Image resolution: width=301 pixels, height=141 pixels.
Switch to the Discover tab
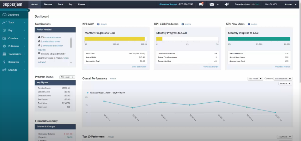coord(48,4)
